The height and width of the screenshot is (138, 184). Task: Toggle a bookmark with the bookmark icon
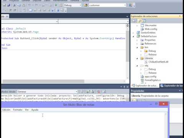[31, 10]
